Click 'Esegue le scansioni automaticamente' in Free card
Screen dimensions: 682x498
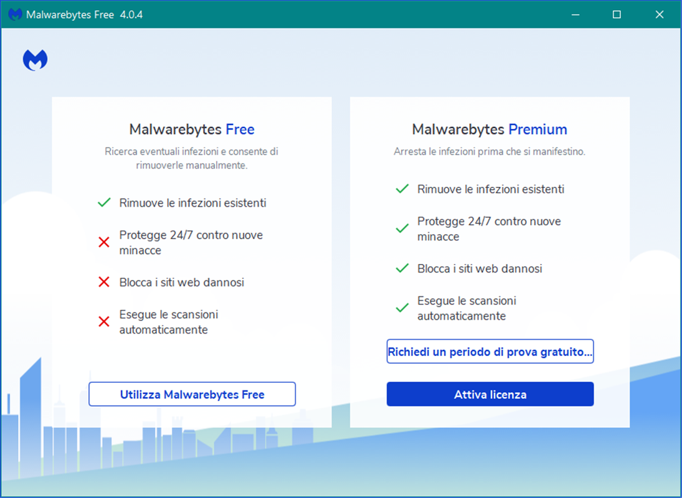point(169,322)
